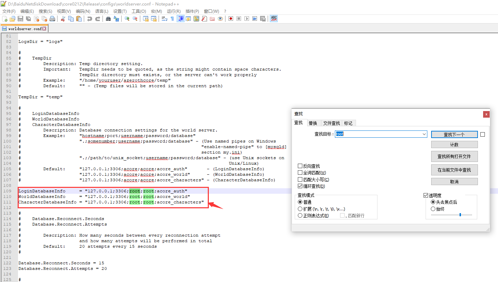Click the Run macro multiple times icon
This screenshot has width=498, height=282.
pos(255,19)
